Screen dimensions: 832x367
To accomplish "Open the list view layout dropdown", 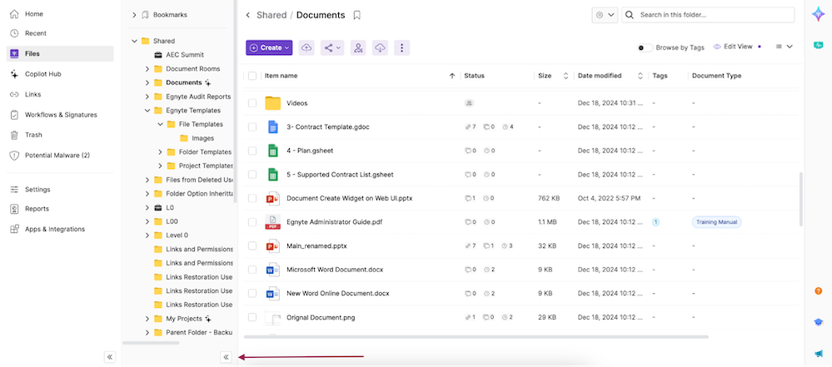I will click(x=785, y=47).
